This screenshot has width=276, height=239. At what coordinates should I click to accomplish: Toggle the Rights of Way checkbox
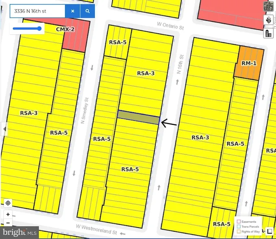coord(239,231)
